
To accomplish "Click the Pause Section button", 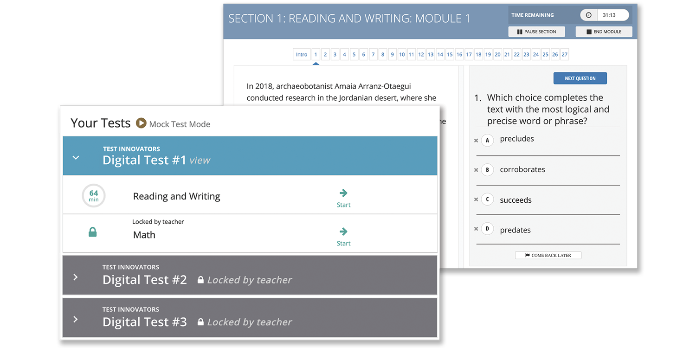I will coord(537,32).
